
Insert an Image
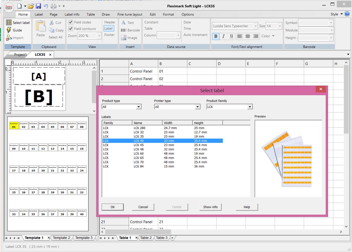pos(129,38)
